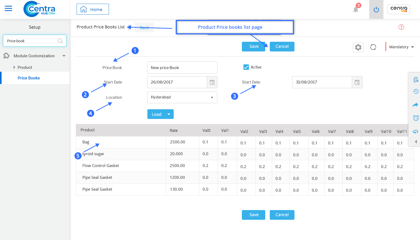Click the 360 view icon in side panel
Viewport: 420px width, 240px height.
point(416,131)
